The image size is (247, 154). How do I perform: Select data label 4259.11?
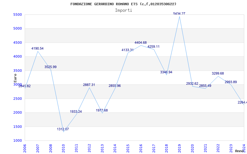pos(153,47)
